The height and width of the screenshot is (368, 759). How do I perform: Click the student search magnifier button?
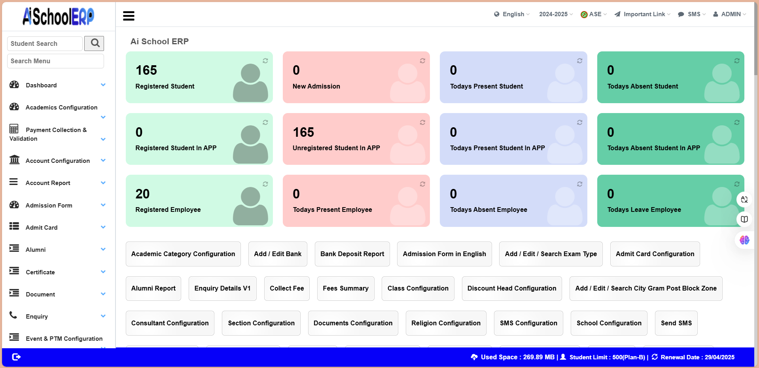(95, 43)
